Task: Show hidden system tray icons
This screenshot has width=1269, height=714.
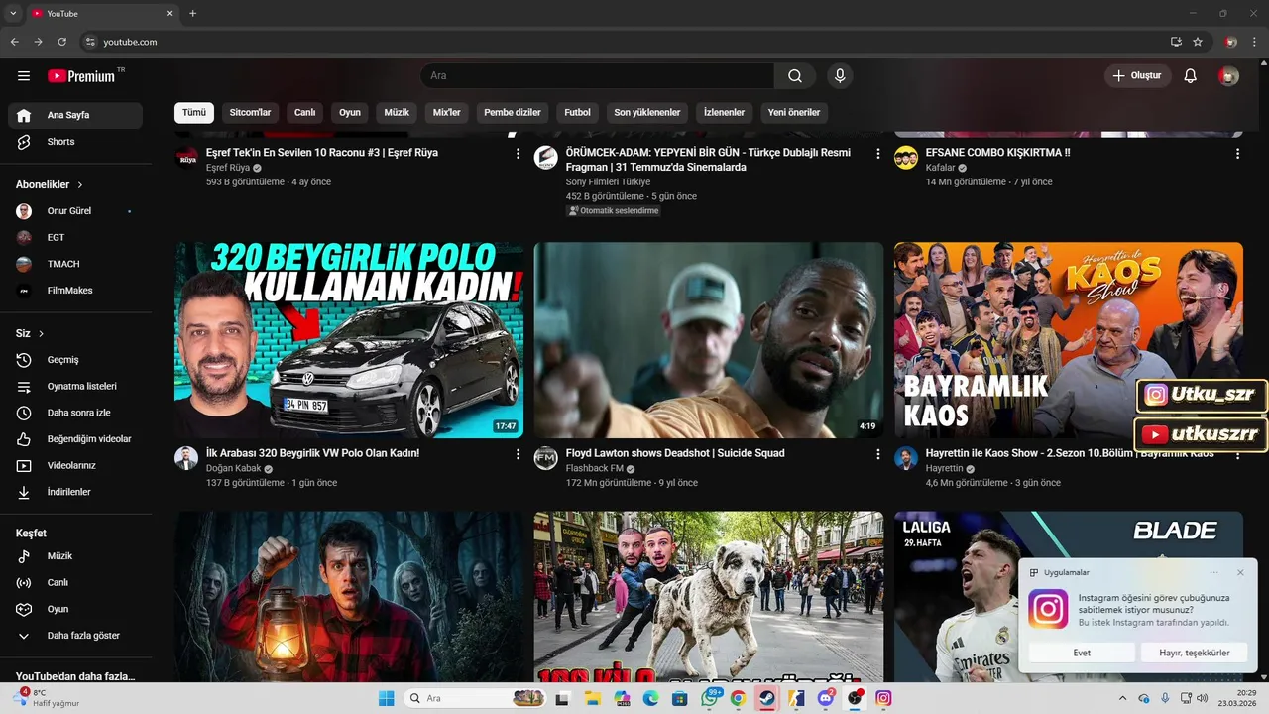Action: pos(1122,698)
